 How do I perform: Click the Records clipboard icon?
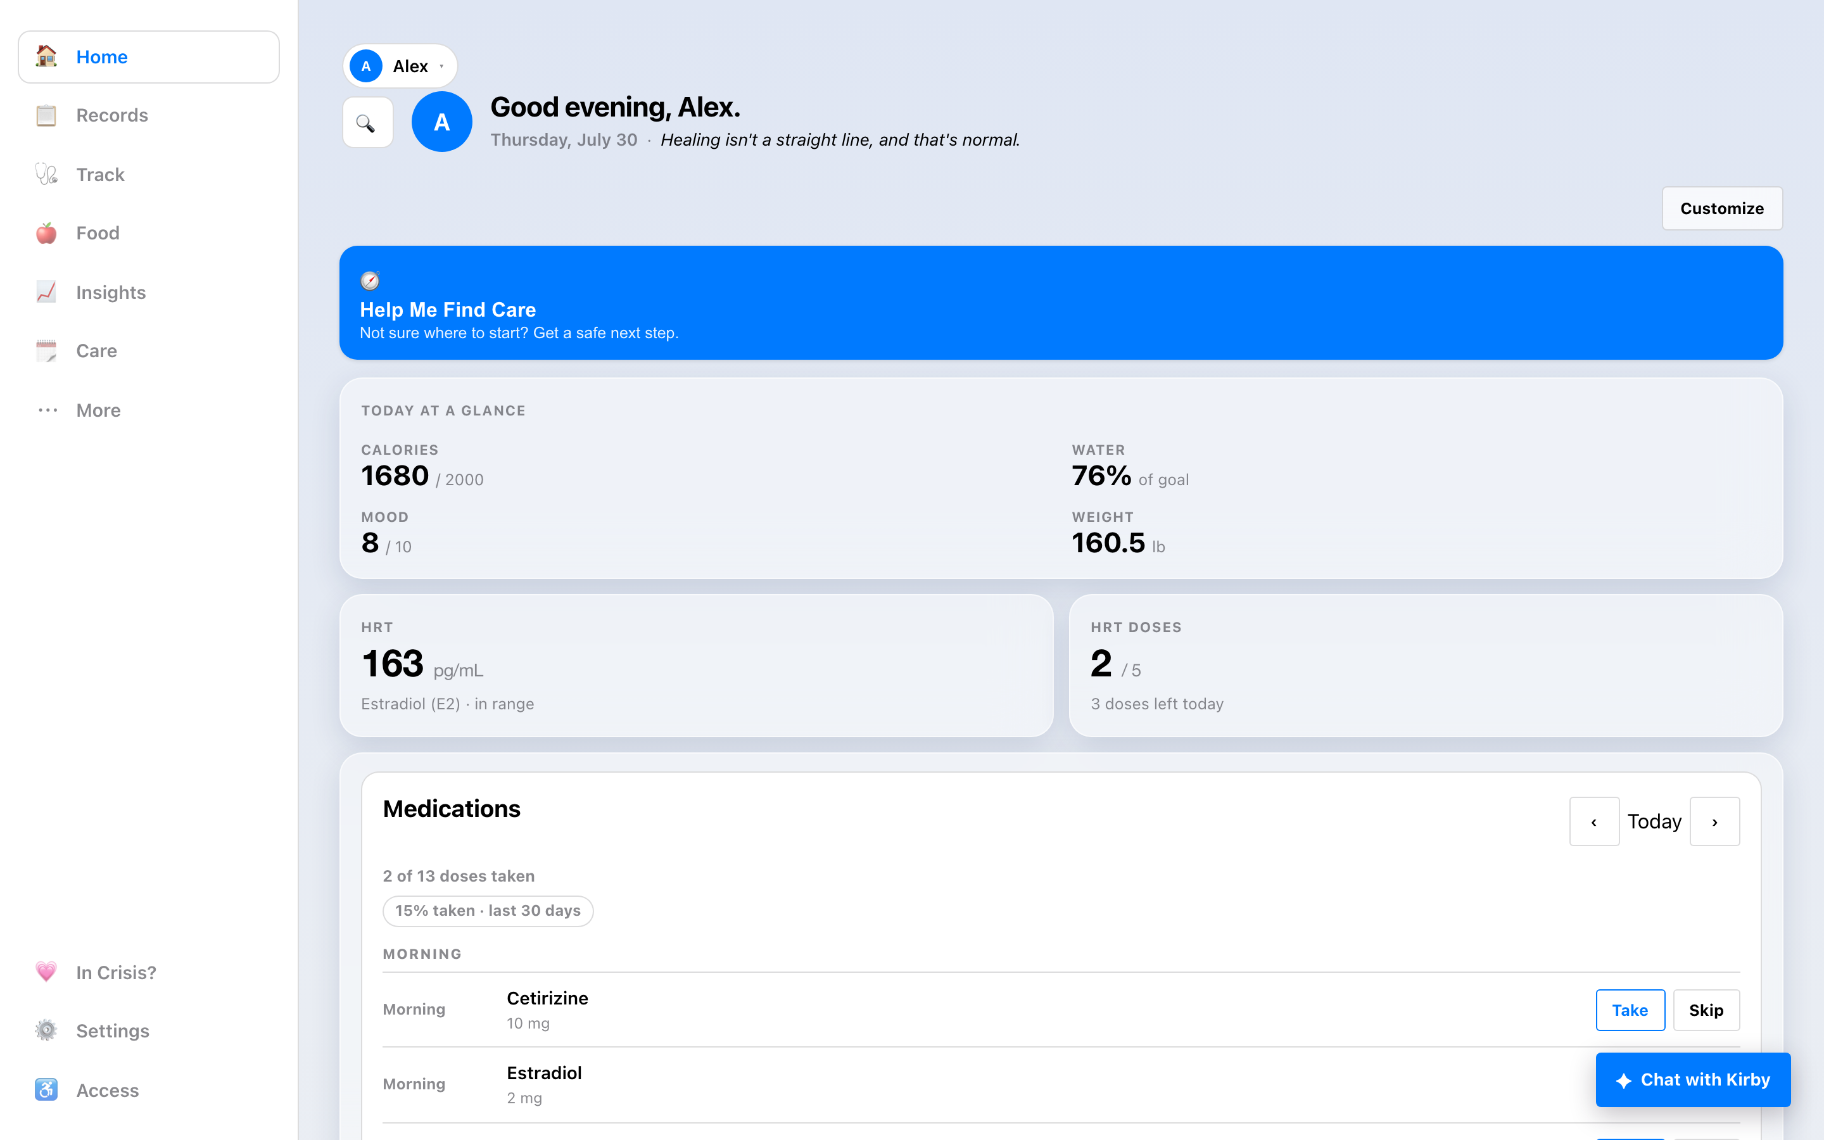[46, 115]
